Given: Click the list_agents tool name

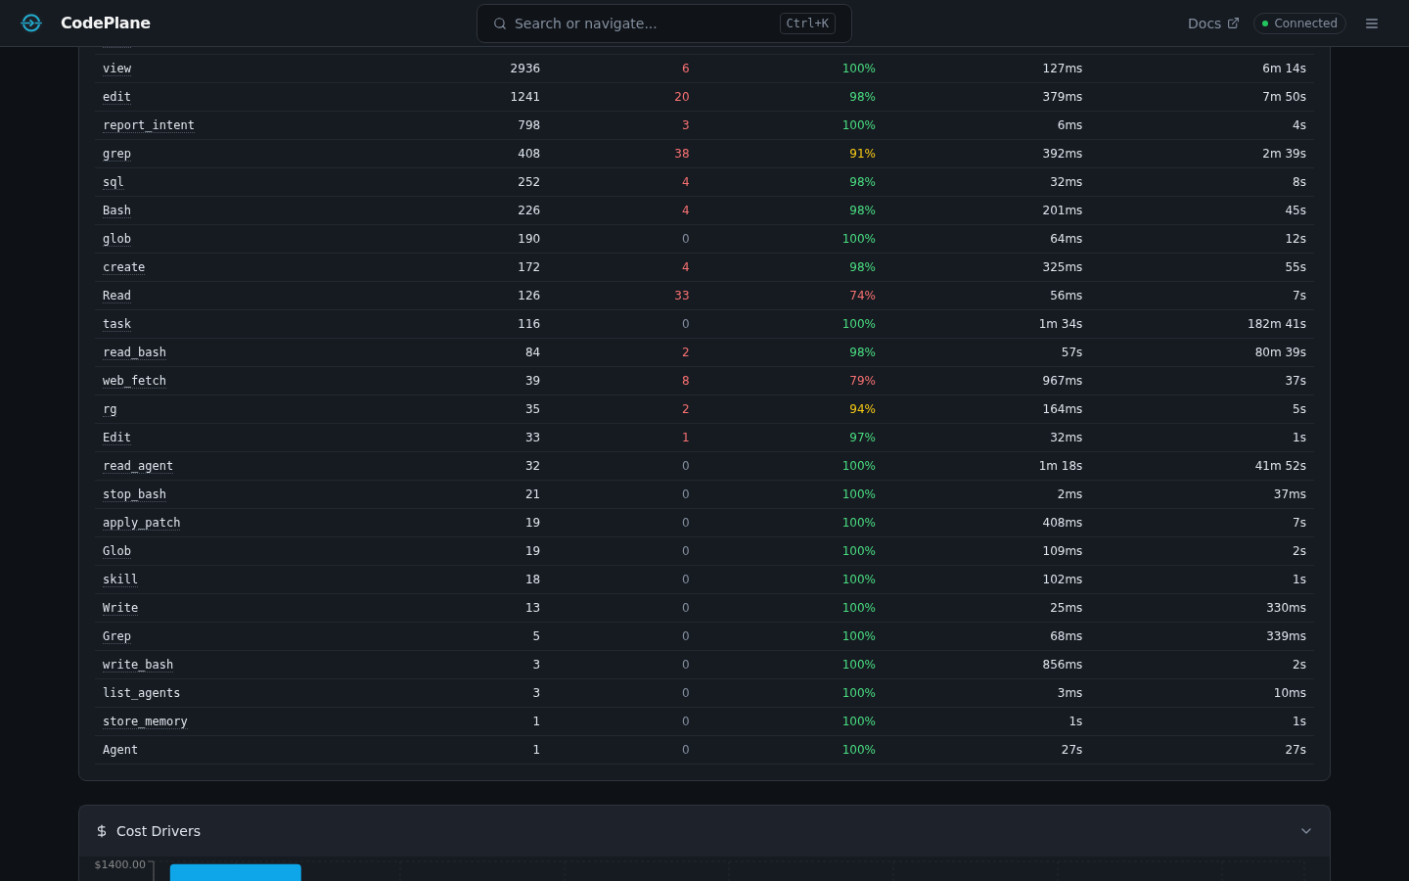Looking at the screenshot, I should (141, 693).
